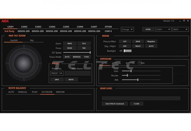Set Day/Night mode to NIGHT
The height and width of the screenshot is (131, 191).
(x=138, y=46)
